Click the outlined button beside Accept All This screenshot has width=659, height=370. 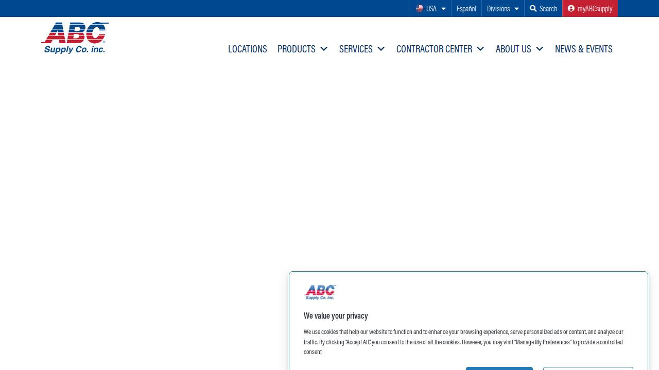point(588,369)
